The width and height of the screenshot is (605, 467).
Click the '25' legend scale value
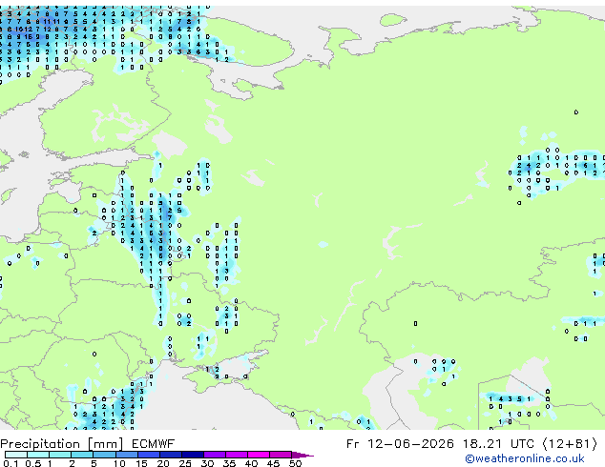185,463
